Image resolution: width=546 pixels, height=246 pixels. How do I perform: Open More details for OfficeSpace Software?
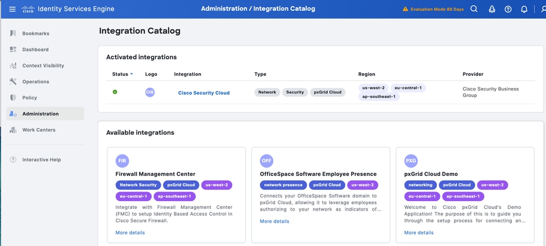(x=274, y=221)
